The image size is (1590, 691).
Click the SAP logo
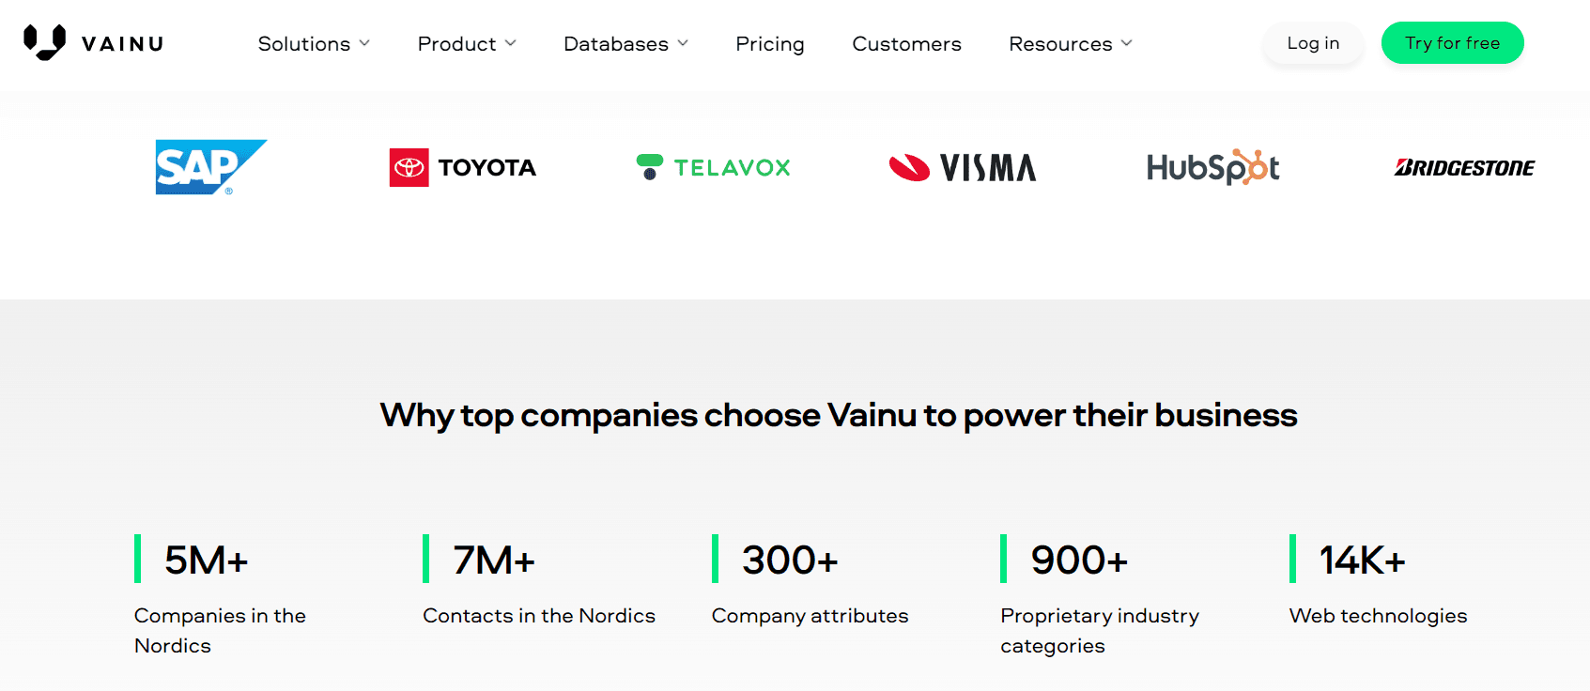[x=211, y=167]
